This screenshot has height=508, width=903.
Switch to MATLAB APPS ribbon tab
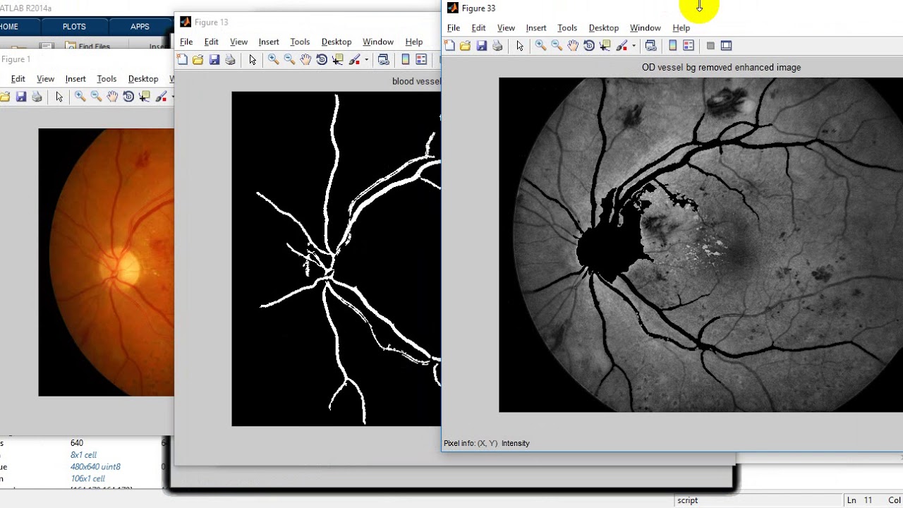tap(140, 27)
